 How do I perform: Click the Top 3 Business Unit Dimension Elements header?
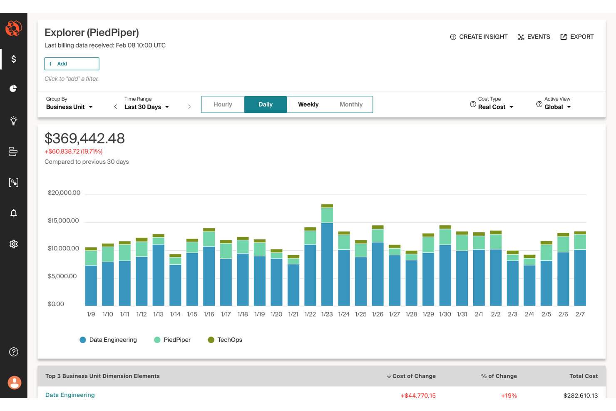pyautogui.click(x=102, y=376)
